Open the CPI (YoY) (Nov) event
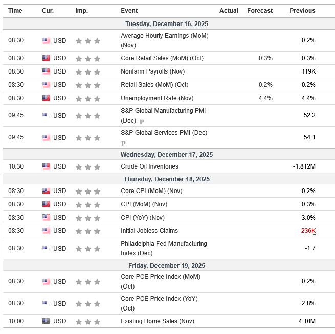 (144, 218)
